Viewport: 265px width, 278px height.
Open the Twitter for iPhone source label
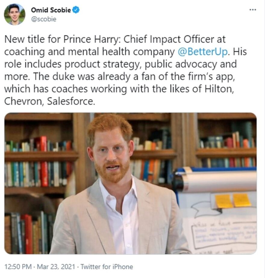tap(107, 267)
